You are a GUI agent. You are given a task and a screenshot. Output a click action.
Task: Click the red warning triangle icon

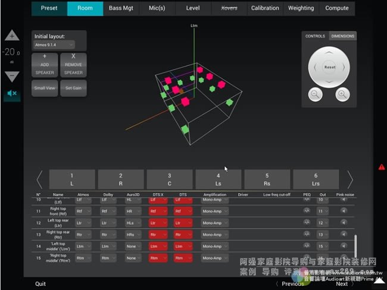381,167
